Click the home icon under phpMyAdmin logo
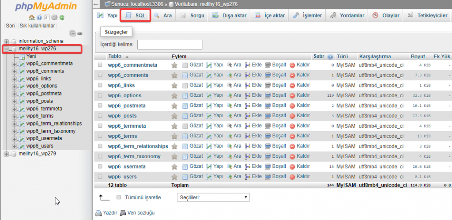This screenshot has width=452, height=220. pyautogui.click(x=31, y=18)
